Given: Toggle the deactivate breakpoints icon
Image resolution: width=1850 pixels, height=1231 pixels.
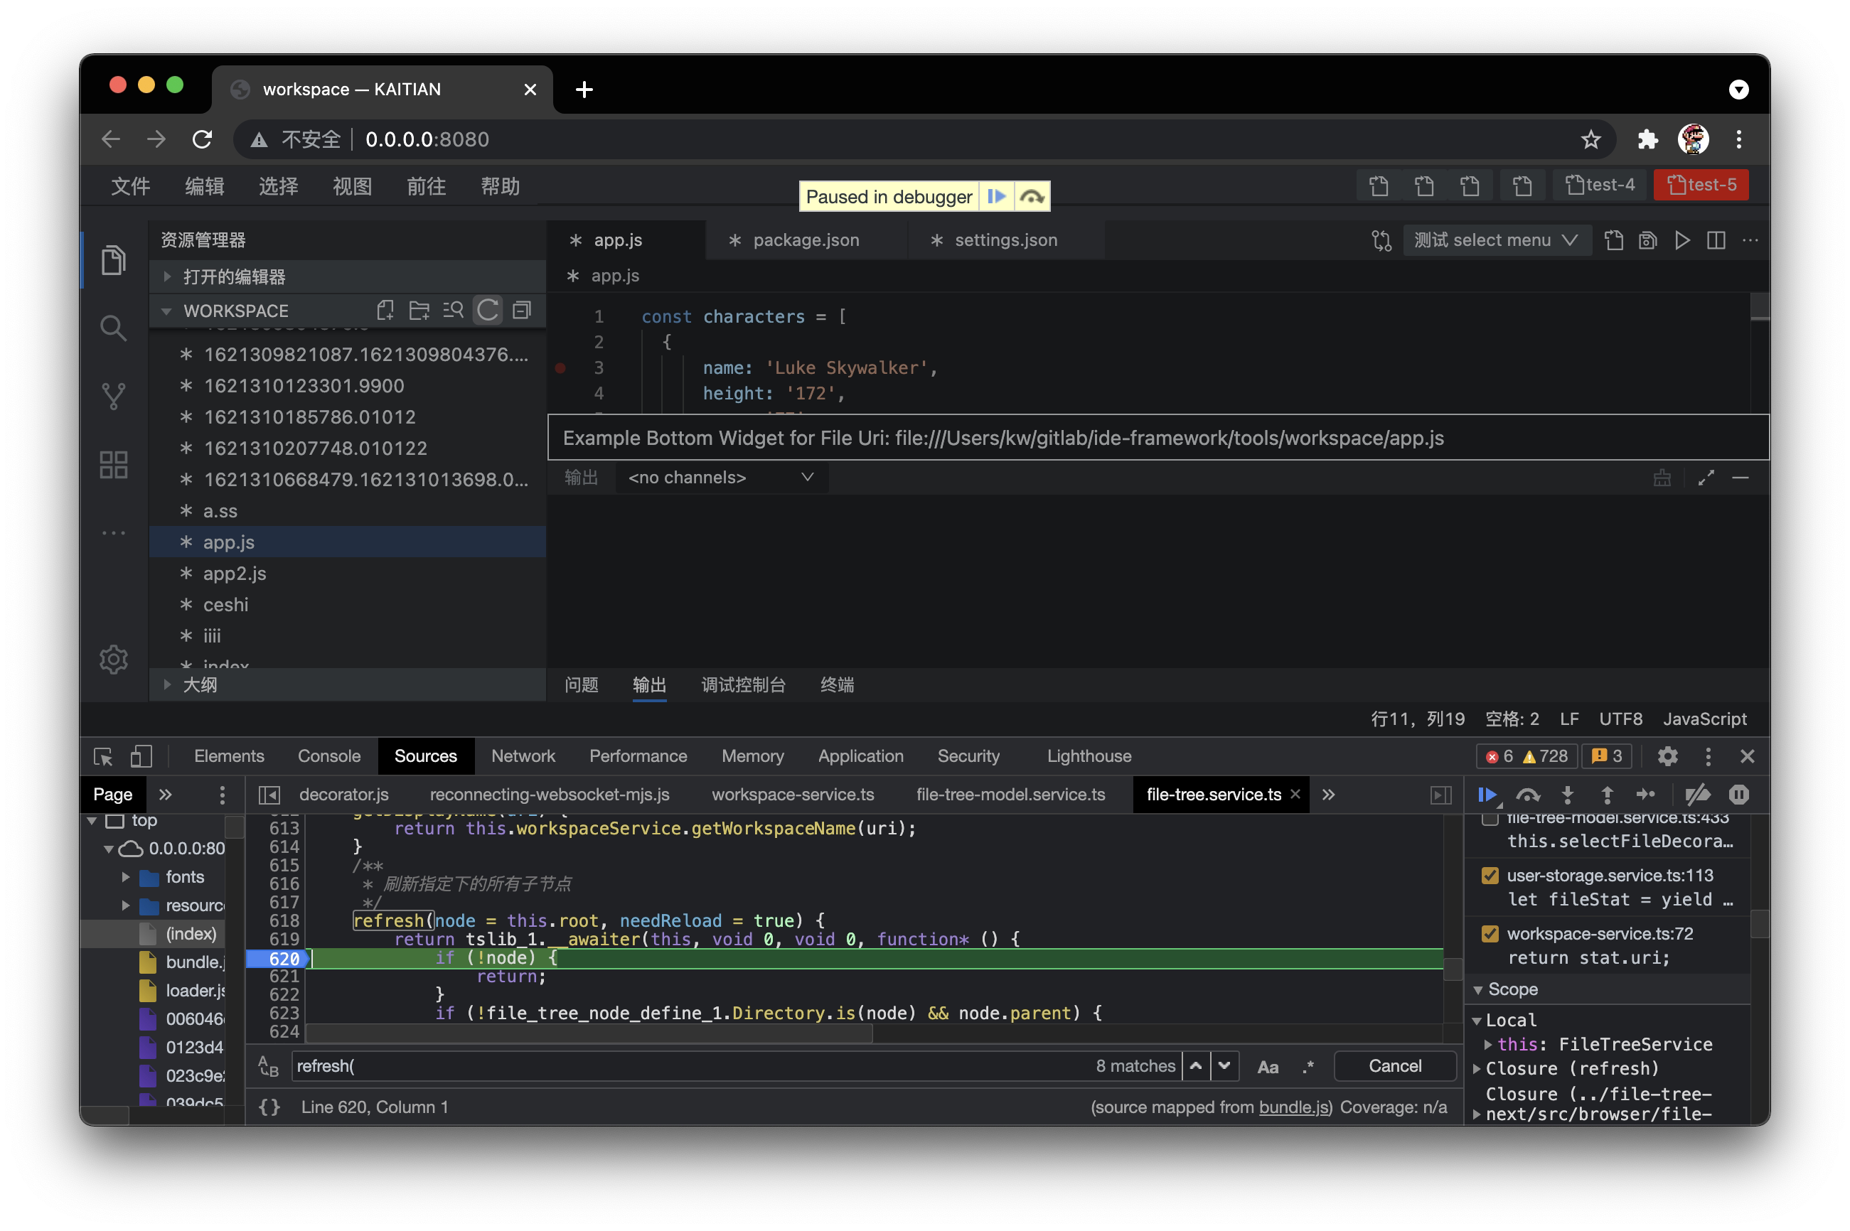Looking at the screenshot, I should (1697, 795).
